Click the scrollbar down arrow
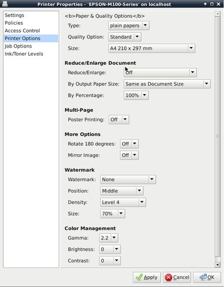224x287 pixels. pos(217,265)
